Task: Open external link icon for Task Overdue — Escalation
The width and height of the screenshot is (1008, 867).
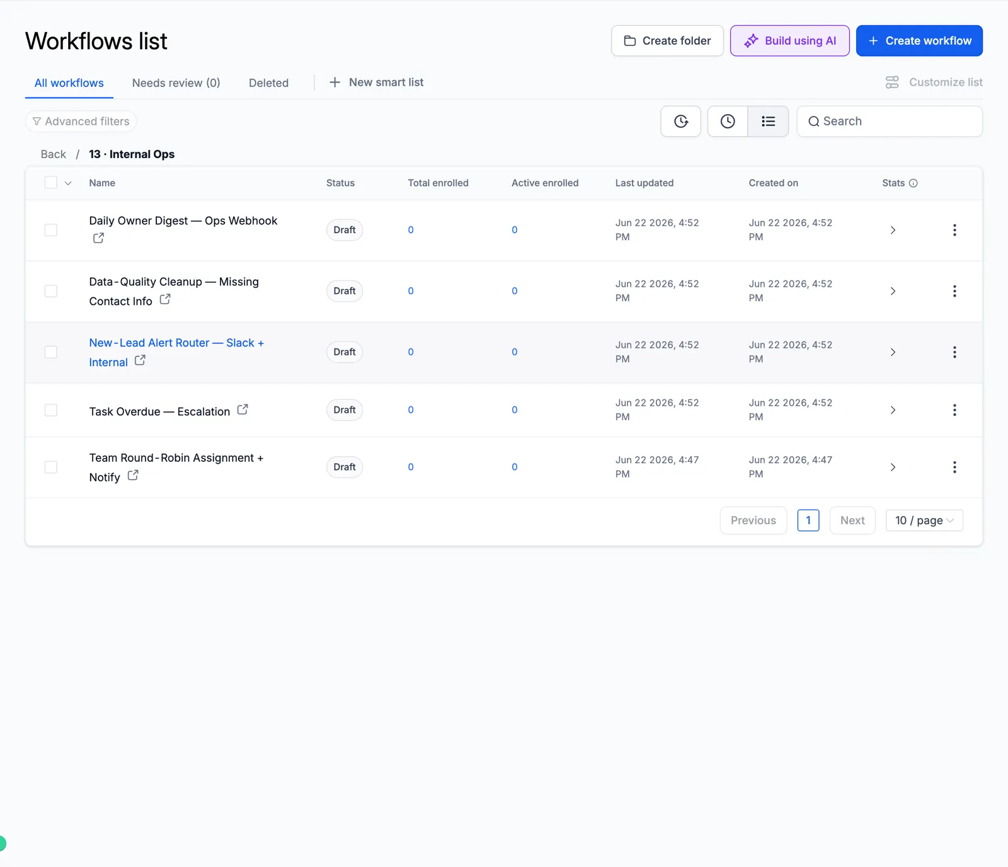Action: pos(243,410)
